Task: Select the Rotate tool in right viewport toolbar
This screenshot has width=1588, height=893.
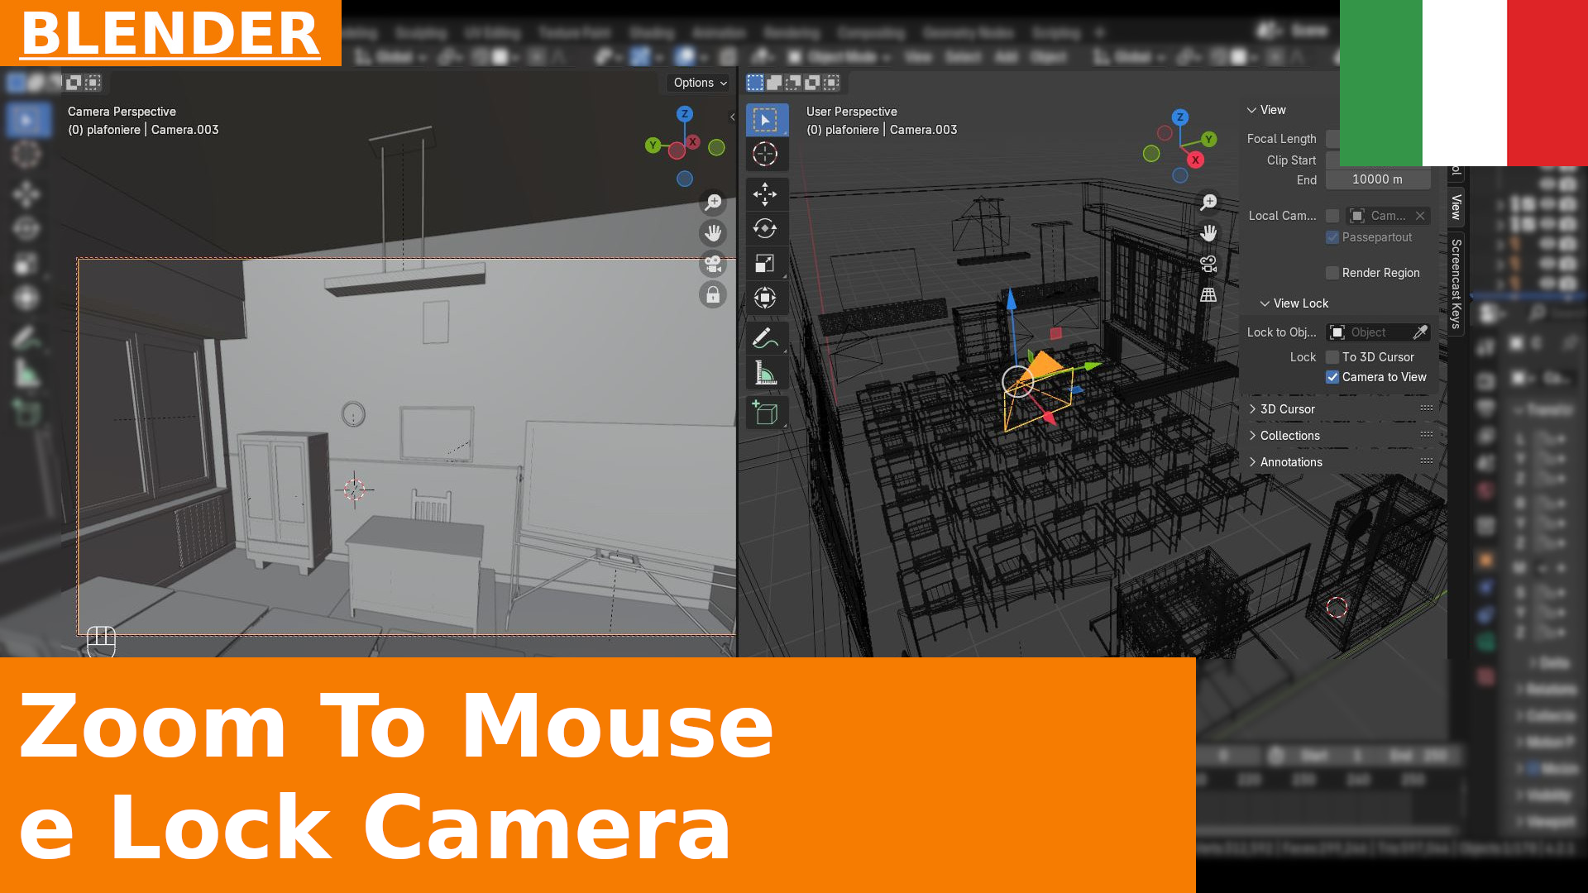Action: pyautogui.click(x=766, y=228)
